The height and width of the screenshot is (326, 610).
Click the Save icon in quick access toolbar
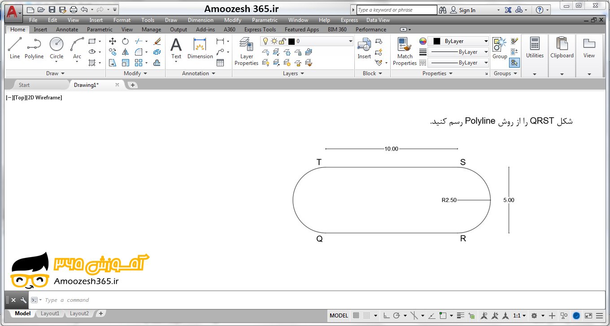pyautogui.click(x=52, y=9)
